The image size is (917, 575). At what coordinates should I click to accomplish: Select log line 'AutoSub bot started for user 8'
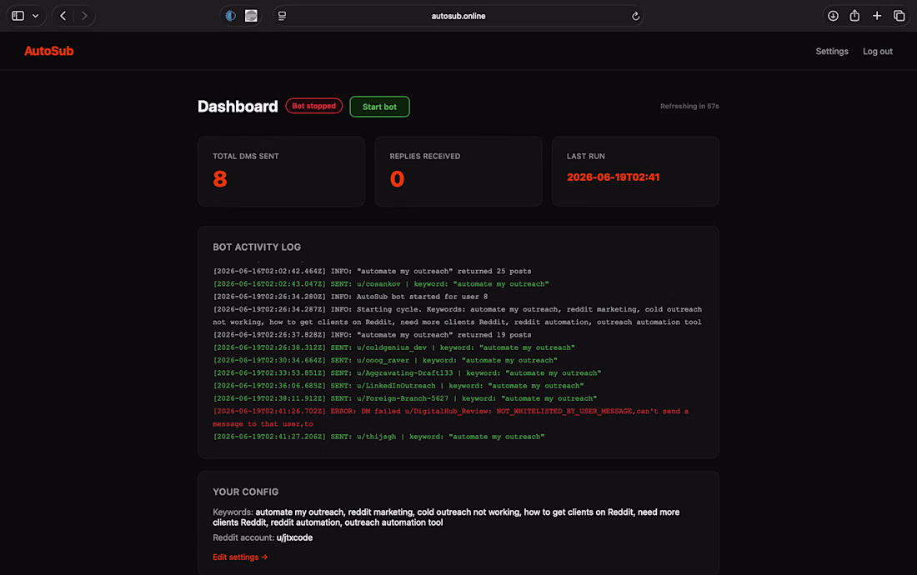350,297
